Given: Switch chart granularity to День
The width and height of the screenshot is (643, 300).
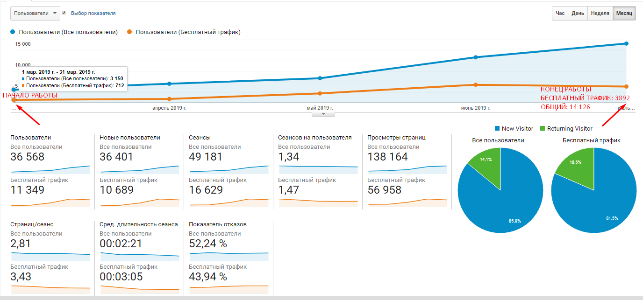Looking at the screenshot, I should (x=578, y=14).
